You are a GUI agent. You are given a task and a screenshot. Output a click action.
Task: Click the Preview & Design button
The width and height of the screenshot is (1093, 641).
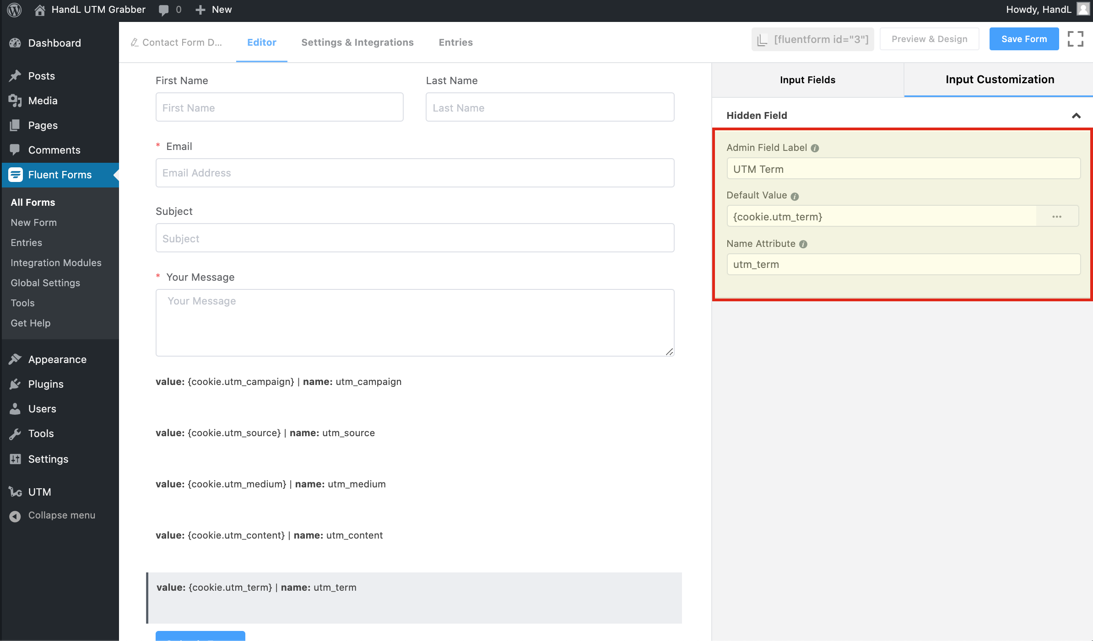point(929,39)
